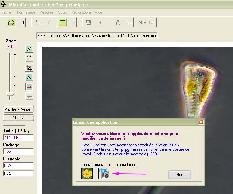Select the lower N/A field
This screenshot has width=233, height=194.
[x=18, y=174]
